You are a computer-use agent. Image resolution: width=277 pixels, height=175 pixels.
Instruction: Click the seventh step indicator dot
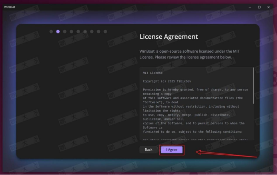tap(92, 31)
